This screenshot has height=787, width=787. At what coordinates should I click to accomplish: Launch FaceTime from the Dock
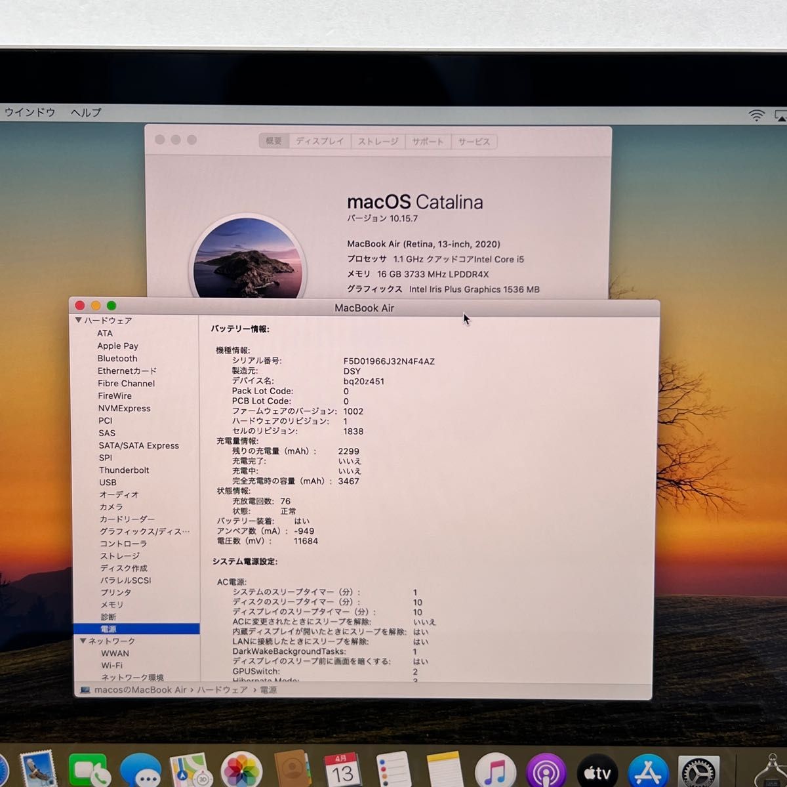pyautogui.click(x=89, y=770)
